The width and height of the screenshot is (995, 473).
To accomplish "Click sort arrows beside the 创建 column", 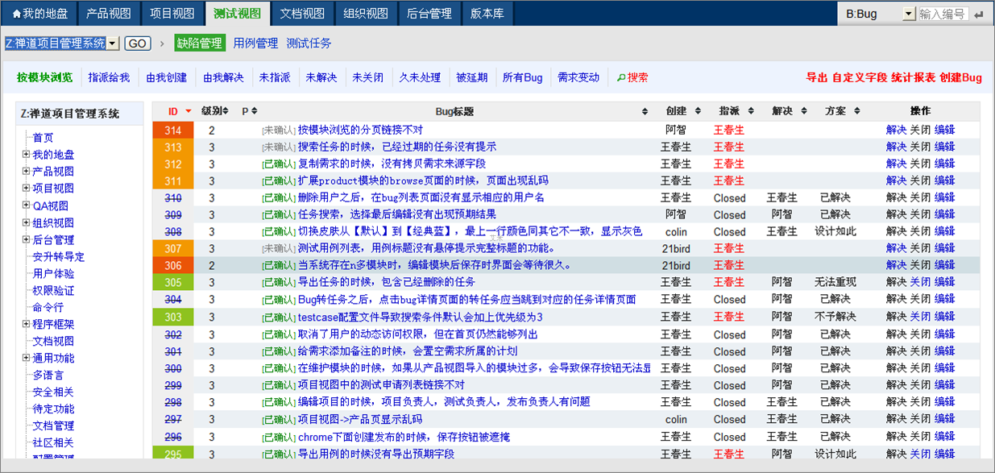I will click(698, 111).
